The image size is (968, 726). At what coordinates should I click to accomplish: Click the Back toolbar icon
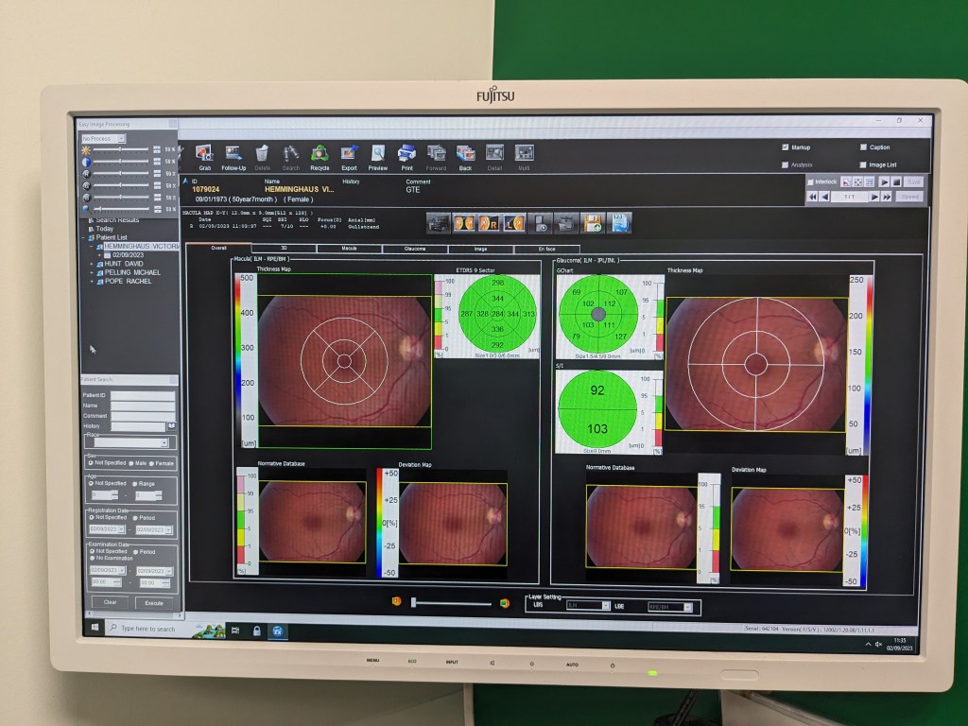[x=465, y=153]
